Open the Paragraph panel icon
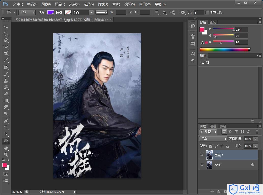Image resolution: width=263 pixels, height=195 pixels. pyautogui.click(x=193, y=61)
